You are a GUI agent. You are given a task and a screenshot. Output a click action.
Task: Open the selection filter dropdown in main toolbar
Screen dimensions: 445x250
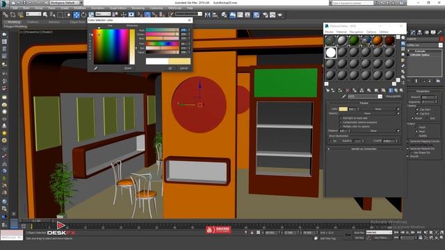(33, 14)
